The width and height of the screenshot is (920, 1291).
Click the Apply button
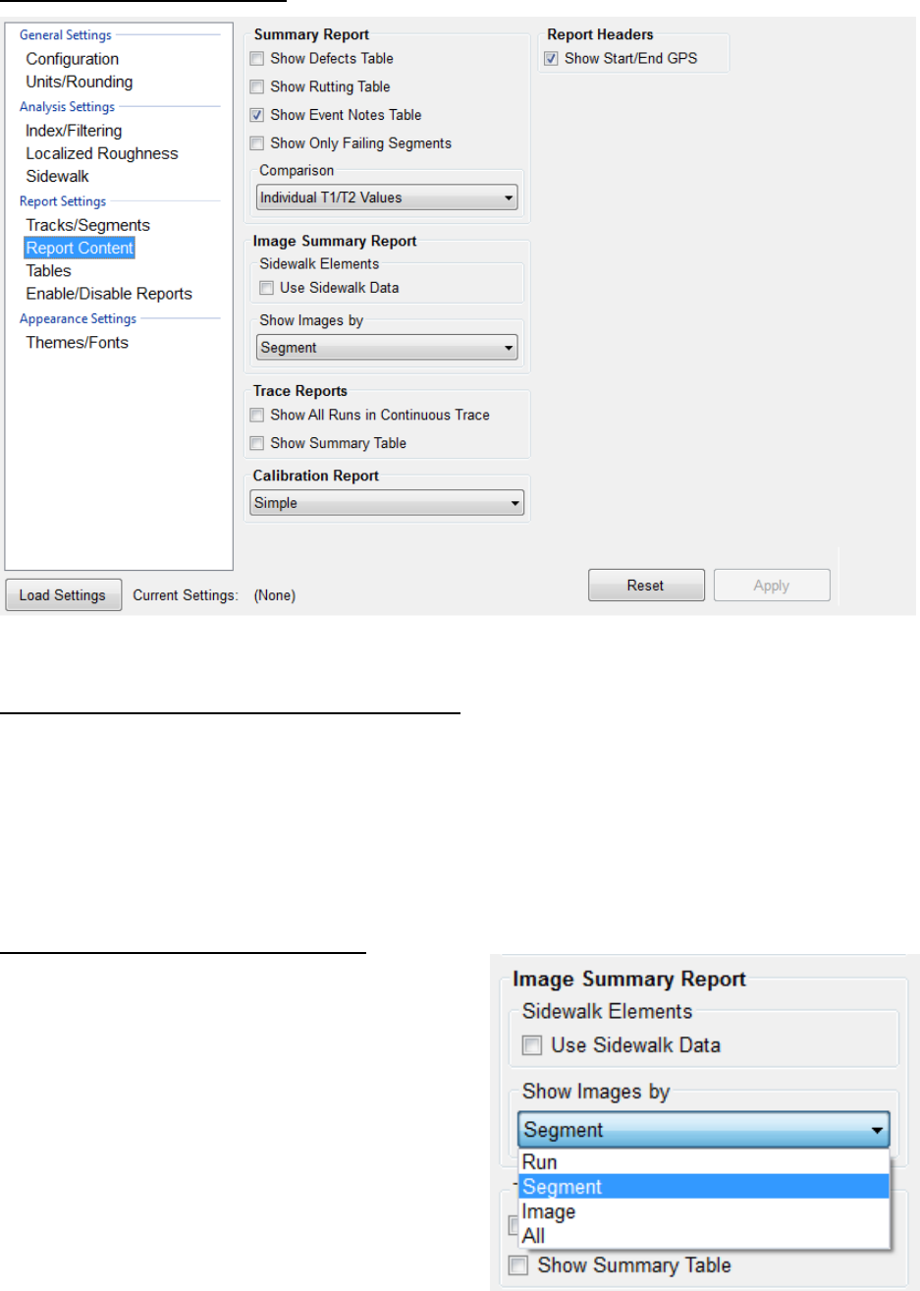(772, 586)
